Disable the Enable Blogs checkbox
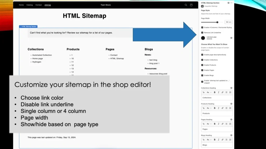Screen dimensions: 266x149 [202, 75]
